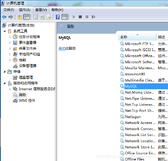Click the 启动 link to start MySQL
Image resolution: width=168 pixels, height=161 pixels.
62,48
